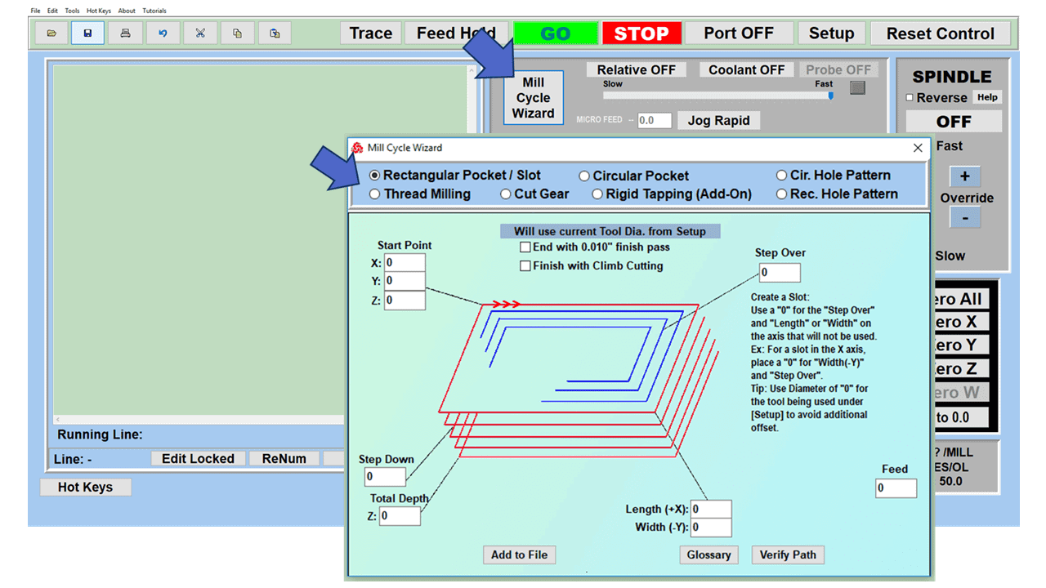
Task: Increase spindle Override with the plus button
Action: pyautogui.click(x=965, y=176)
